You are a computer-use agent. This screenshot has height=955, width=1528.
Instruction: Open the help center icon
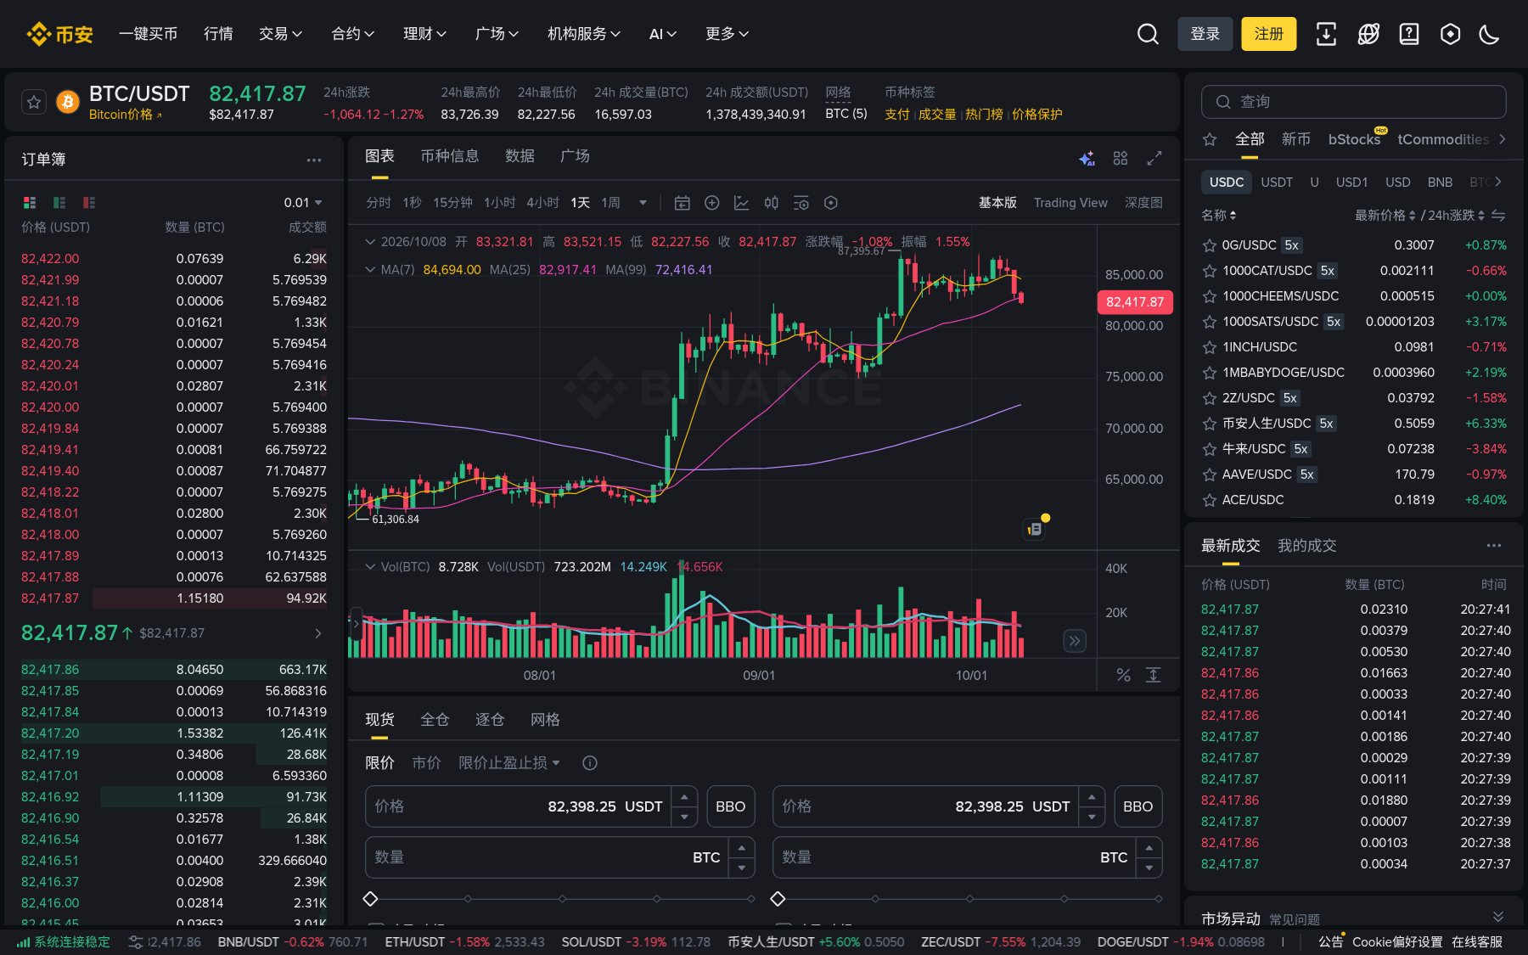coord(1409,34)
